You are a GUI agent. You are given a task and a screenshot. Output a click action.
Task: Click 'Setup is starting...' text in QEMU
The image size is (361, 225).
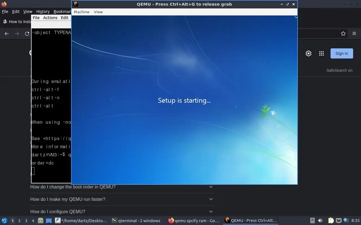click(184, 100)
